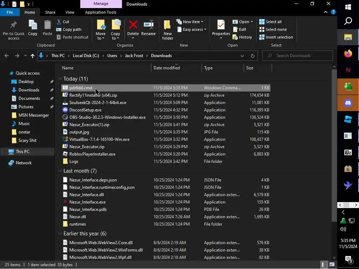
Task: Switch to details view layout icon
Action: coord(323,265)
